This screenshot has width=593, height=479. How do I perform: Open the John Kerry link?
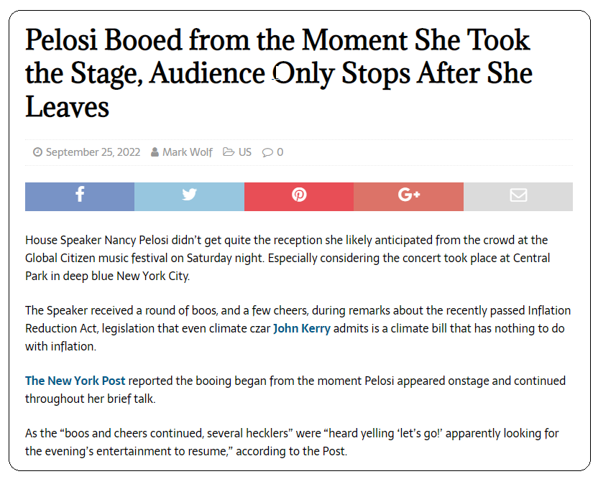pyautogui.click(x=302, y=328)
